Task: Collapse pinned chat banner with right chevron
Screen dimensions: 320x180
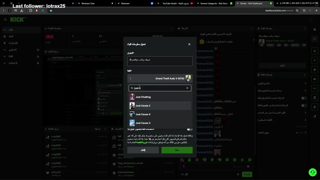Action: [x=254, y=39]
